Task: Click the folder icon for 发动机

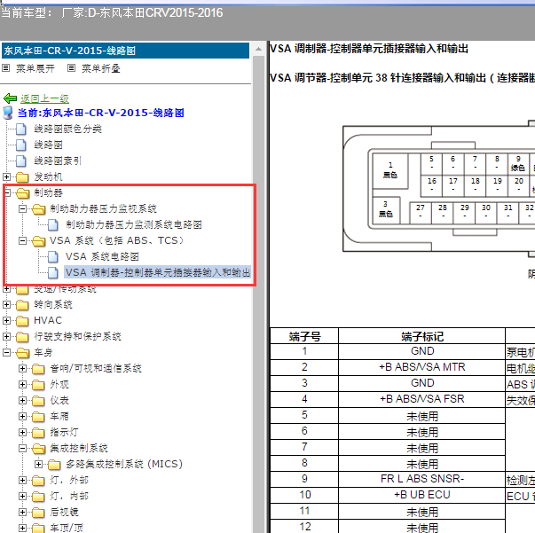Action: point(22,177)
